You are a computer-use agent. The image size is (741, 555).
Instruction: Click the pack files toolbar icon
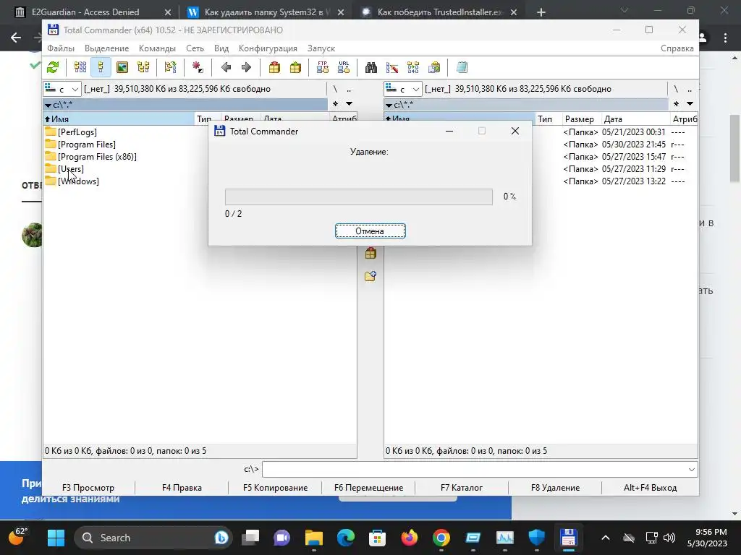click(274, 67)
